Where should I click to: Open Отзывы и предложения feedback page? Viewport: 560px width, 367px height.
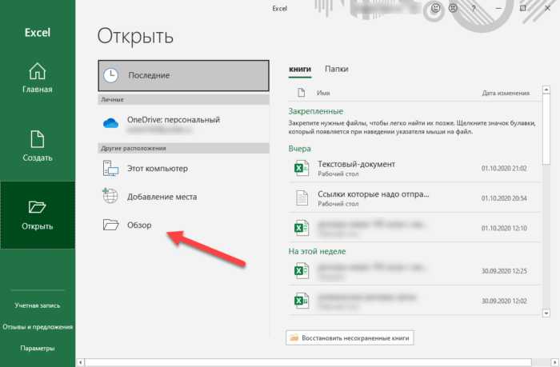pos(38,327)
